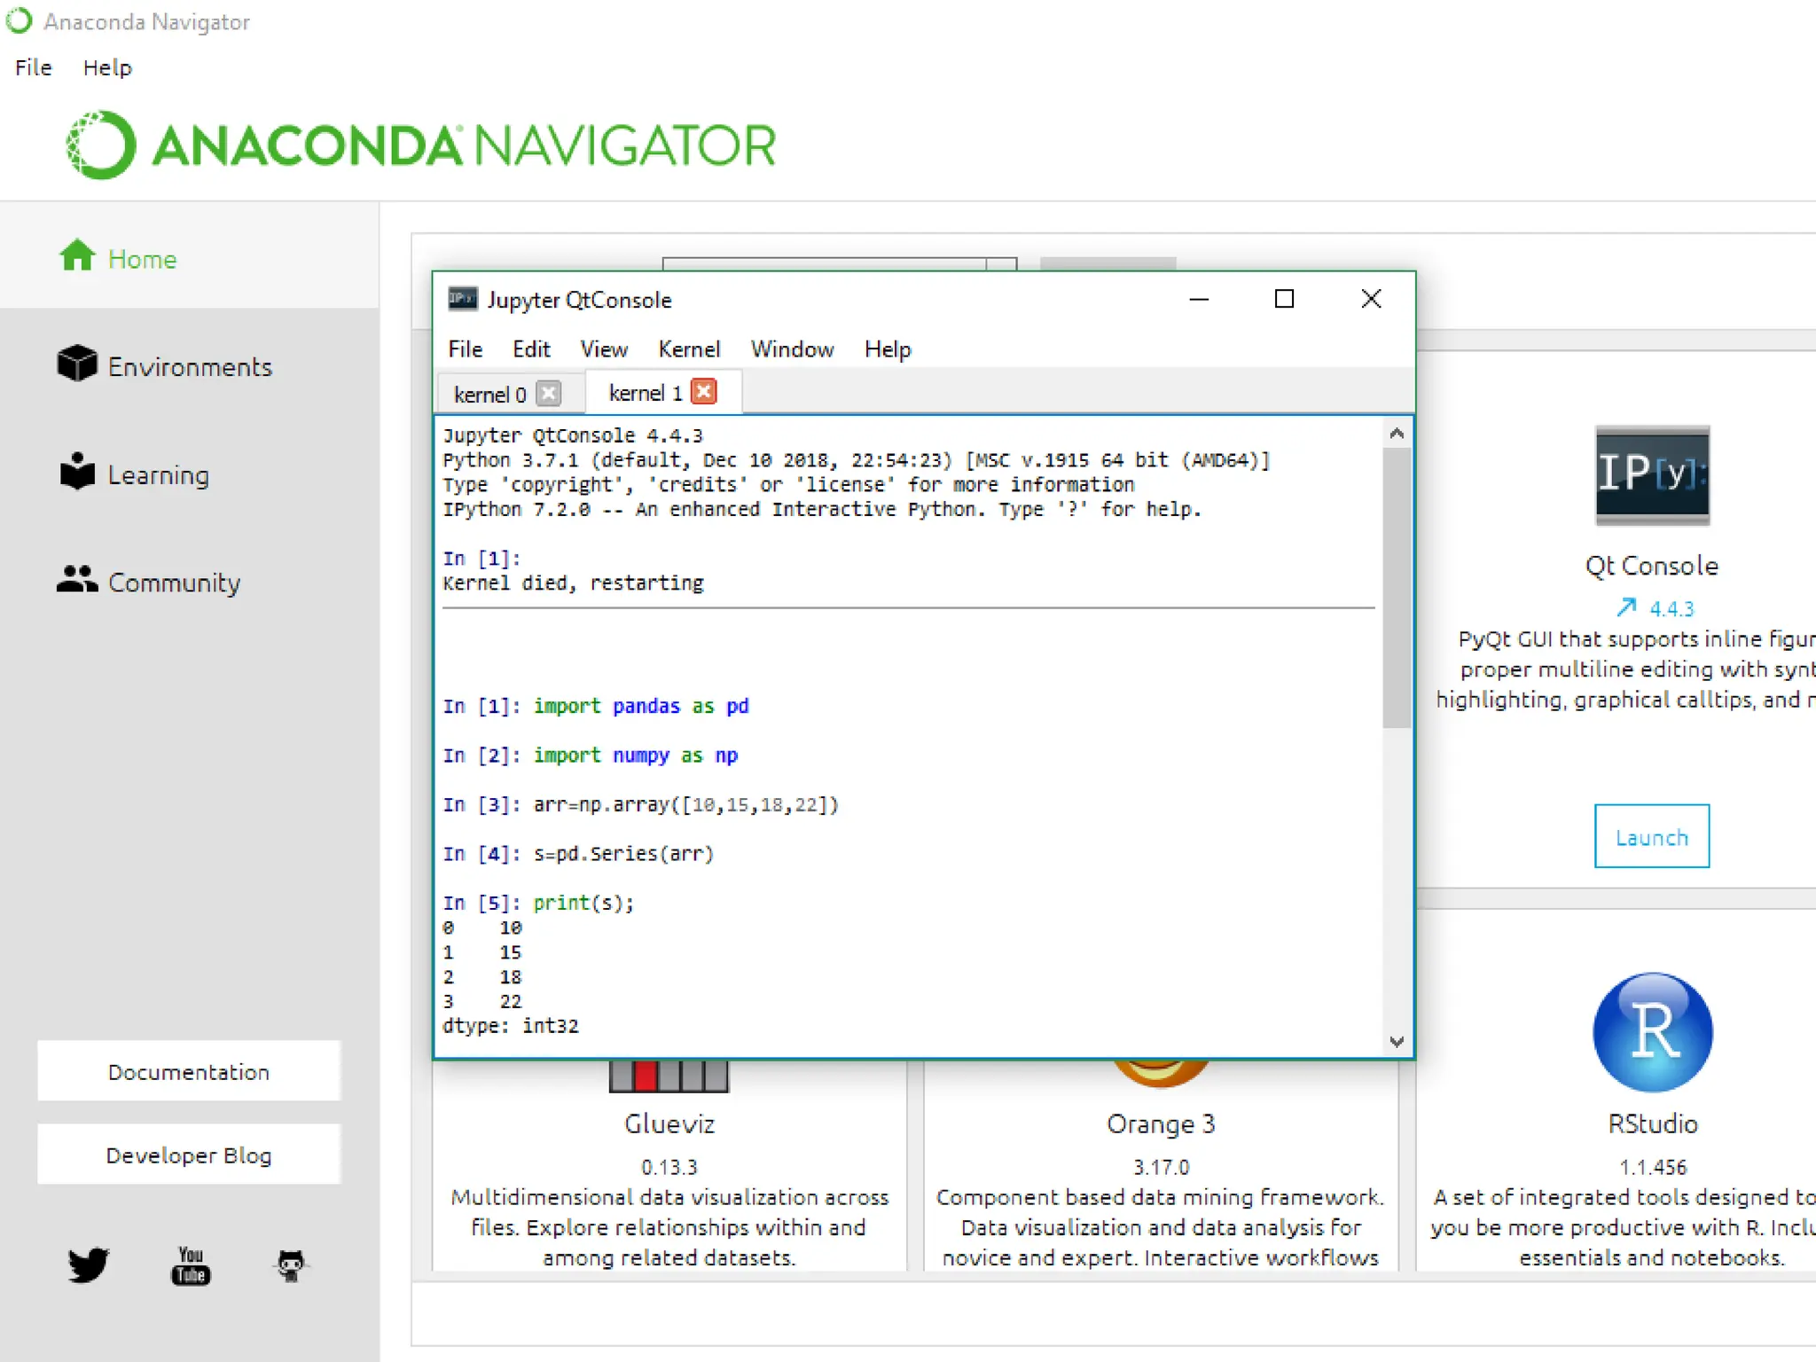Click the print(s); input line

tap(583, 903)
